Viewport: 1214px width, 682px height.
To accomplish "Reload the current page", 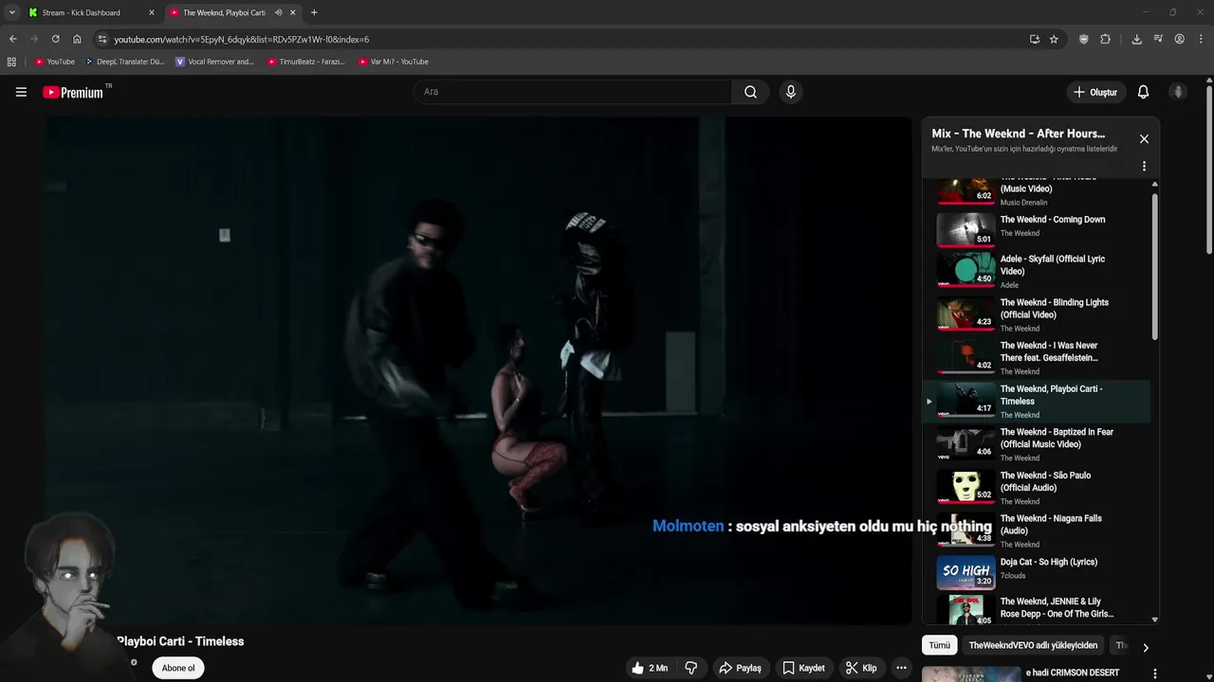I will (55, 39).
